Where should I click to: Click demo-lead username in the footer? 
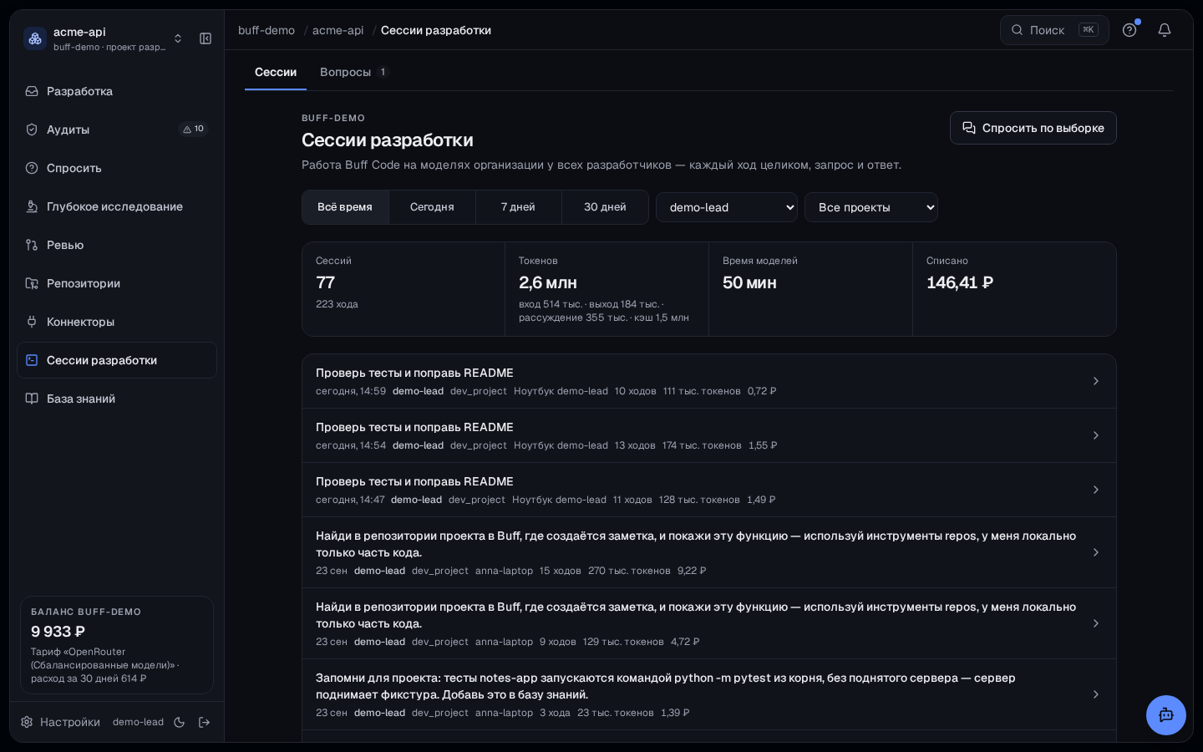pyautogui.click(x=138, y=722)
